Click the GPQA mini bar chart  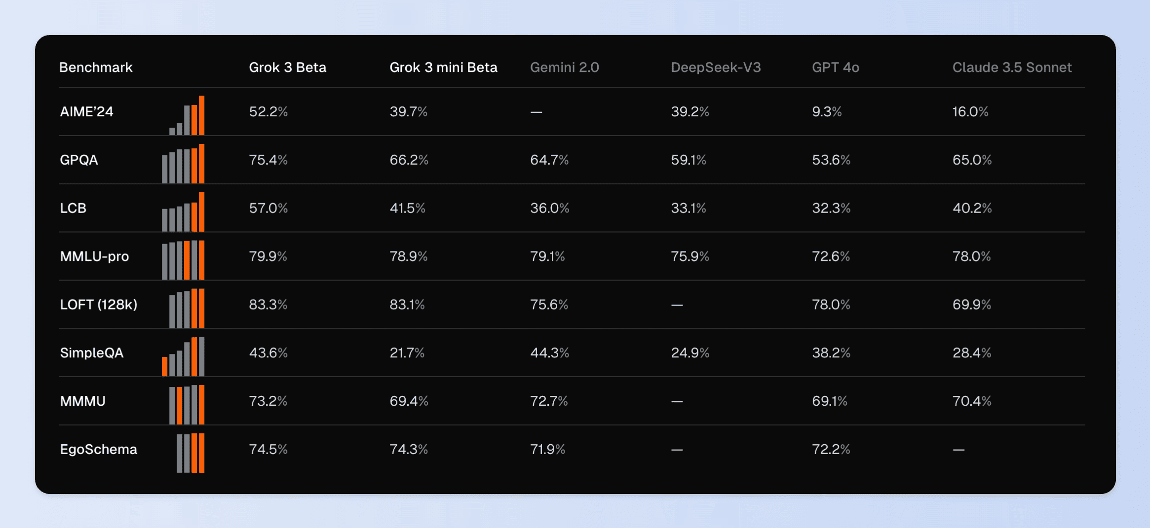point(183,165)
